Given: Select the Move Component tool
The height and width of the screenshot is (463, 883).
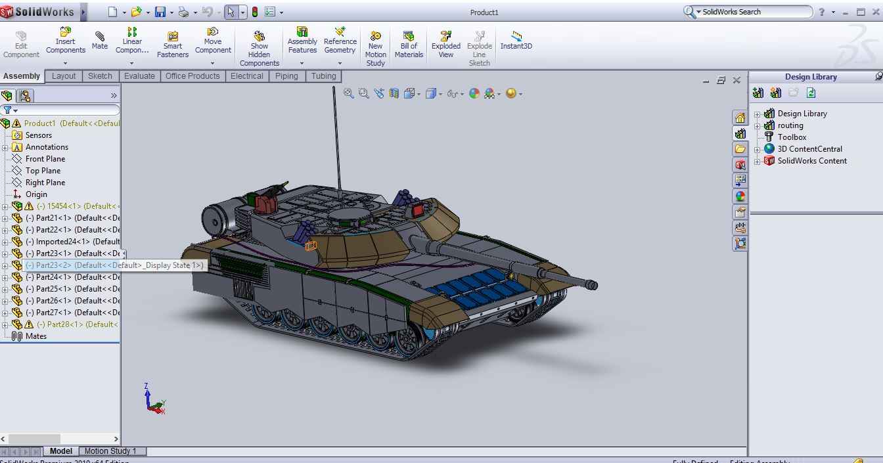Looking at the screenshot, I should pyautogui.click(x=213, y=42).
